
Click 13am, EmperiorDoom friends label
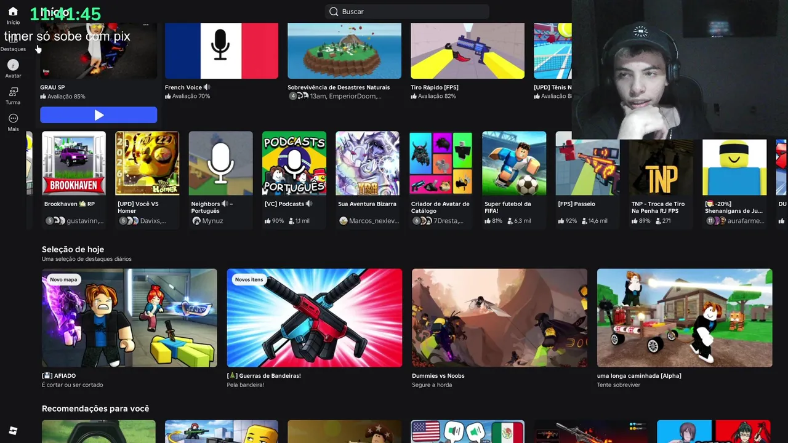[x=345, y=97]
